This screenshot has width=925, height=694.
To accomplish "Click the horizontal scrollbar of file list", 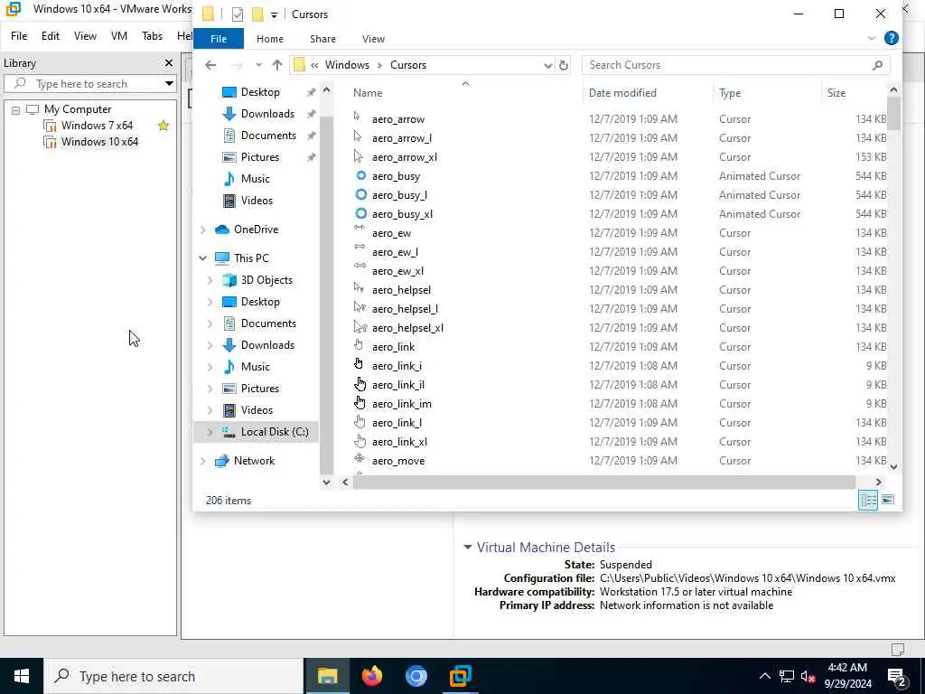I will [603, 482].
